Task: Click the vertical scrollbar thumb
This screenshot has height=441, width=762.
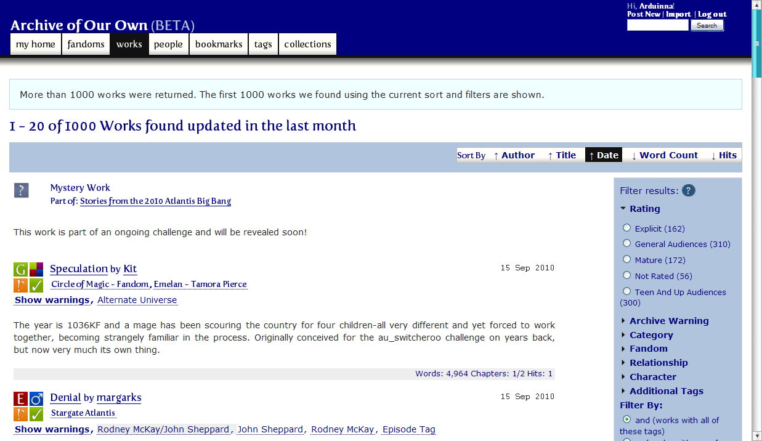Action: (x=756, y=43)
